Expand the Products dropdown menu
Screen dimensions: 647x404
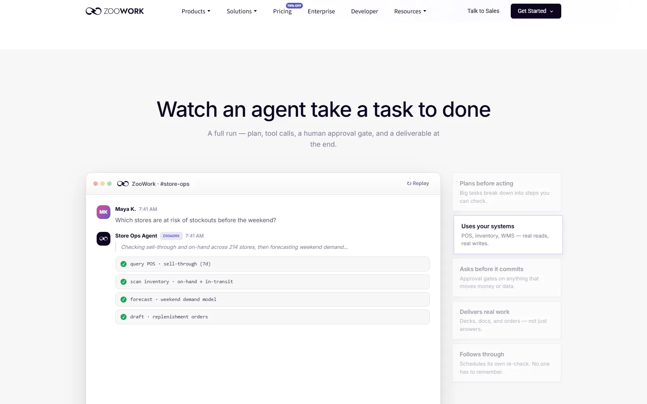[x=196, y=11]
